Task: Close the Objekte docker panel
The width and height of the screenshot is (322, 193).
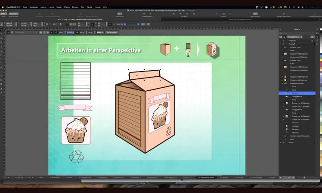Action: (x=281, y=29)
